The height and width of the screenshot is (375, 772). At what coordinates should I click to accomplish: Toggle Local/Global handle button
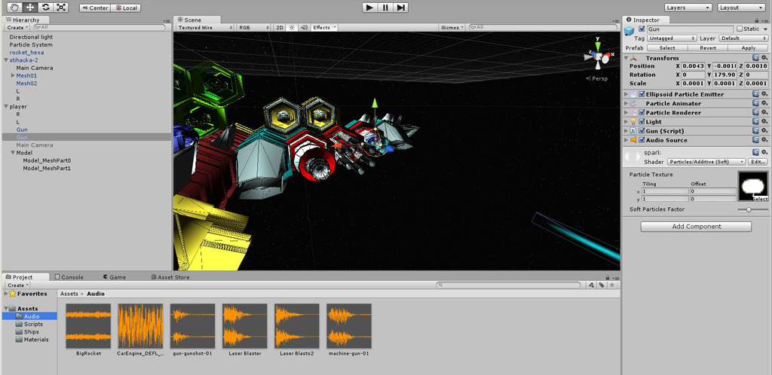(126, 8)
